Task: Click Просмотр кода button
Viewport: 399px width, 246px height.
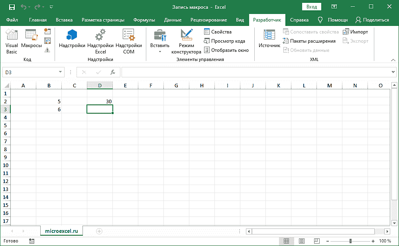Action: 224,41
